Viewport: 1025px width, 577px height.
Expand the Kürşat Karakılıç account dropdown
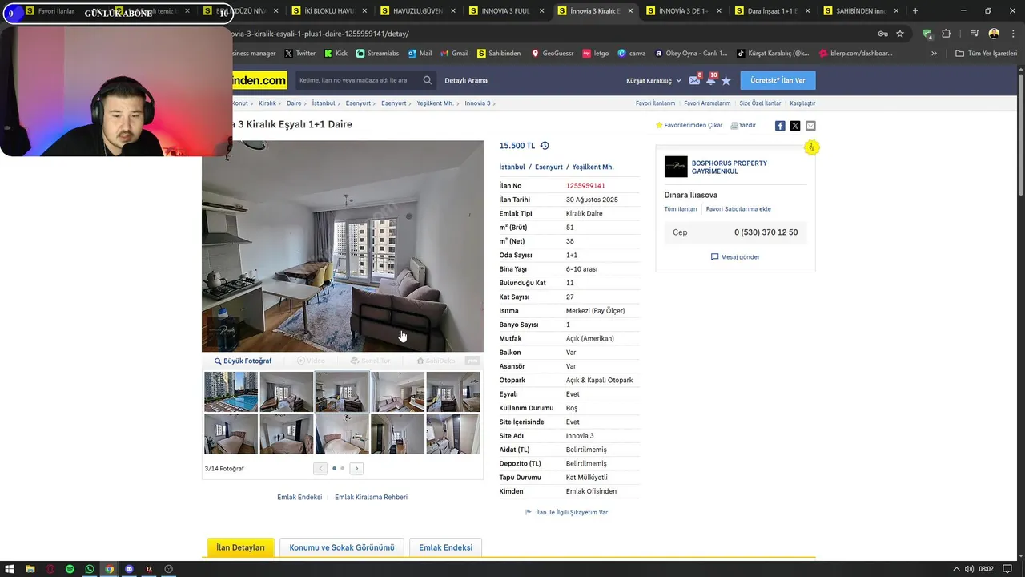point(653,80)
